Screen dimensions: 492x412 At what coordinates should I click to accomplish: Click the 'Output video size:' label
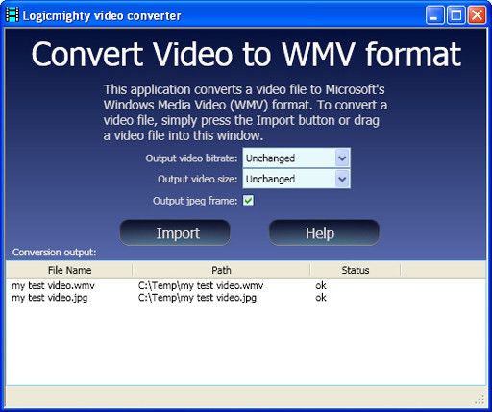[198, 179]
